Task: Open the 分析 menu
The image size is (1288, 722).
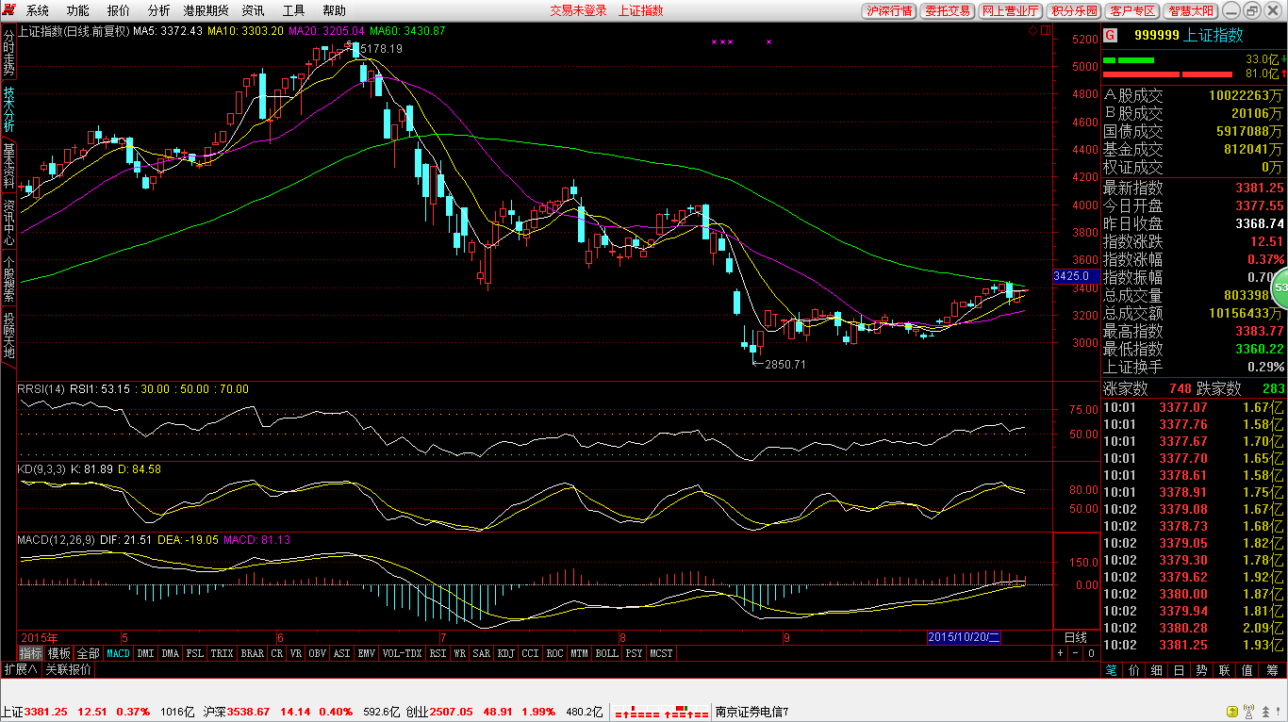Action: click(x=159, y=10)
